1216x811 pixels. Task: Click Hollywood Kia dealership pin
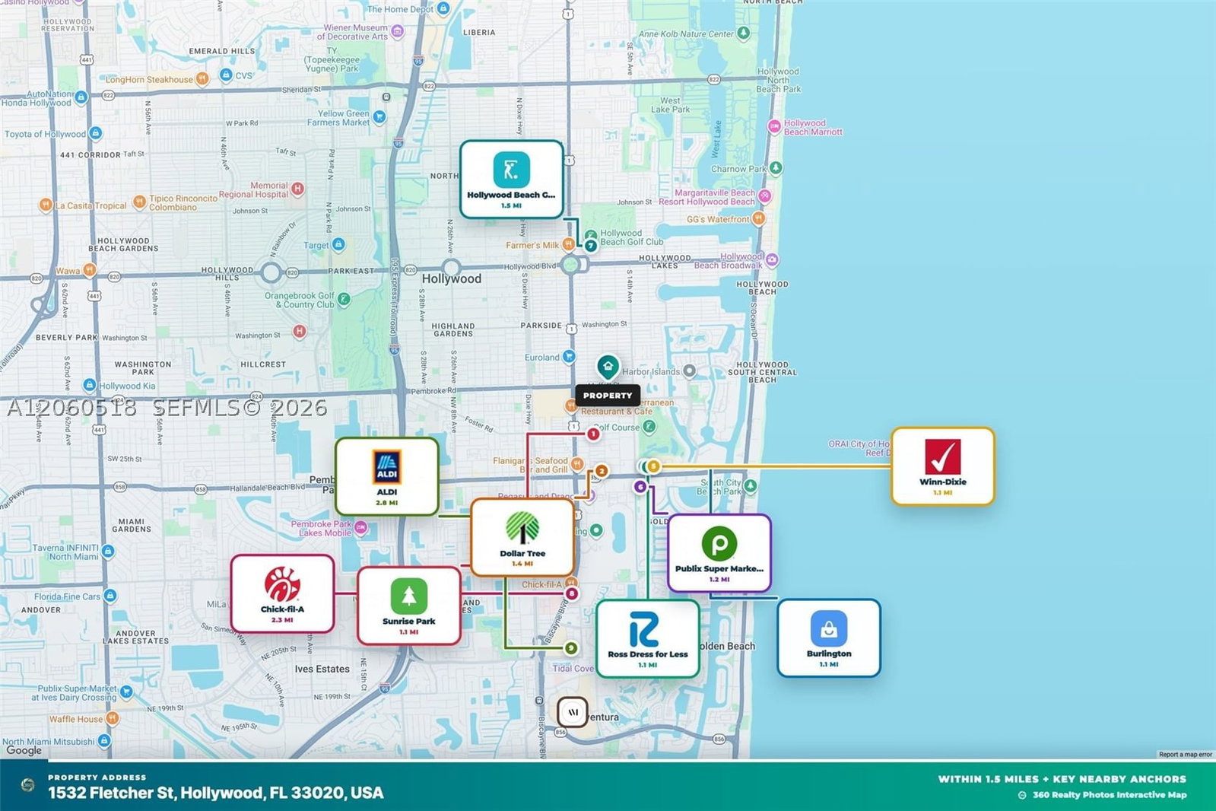tap(89, 385)
